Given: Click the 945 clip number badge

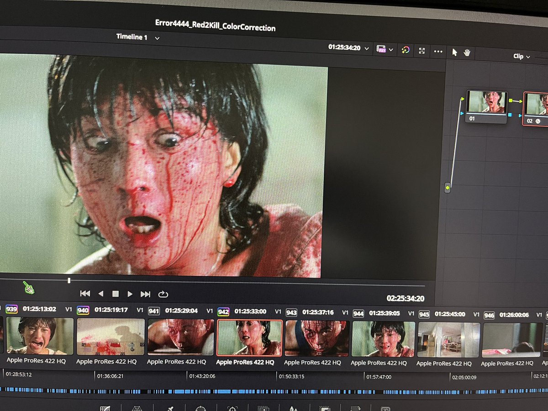Looking at the screenshot, I should coord(424,314).
